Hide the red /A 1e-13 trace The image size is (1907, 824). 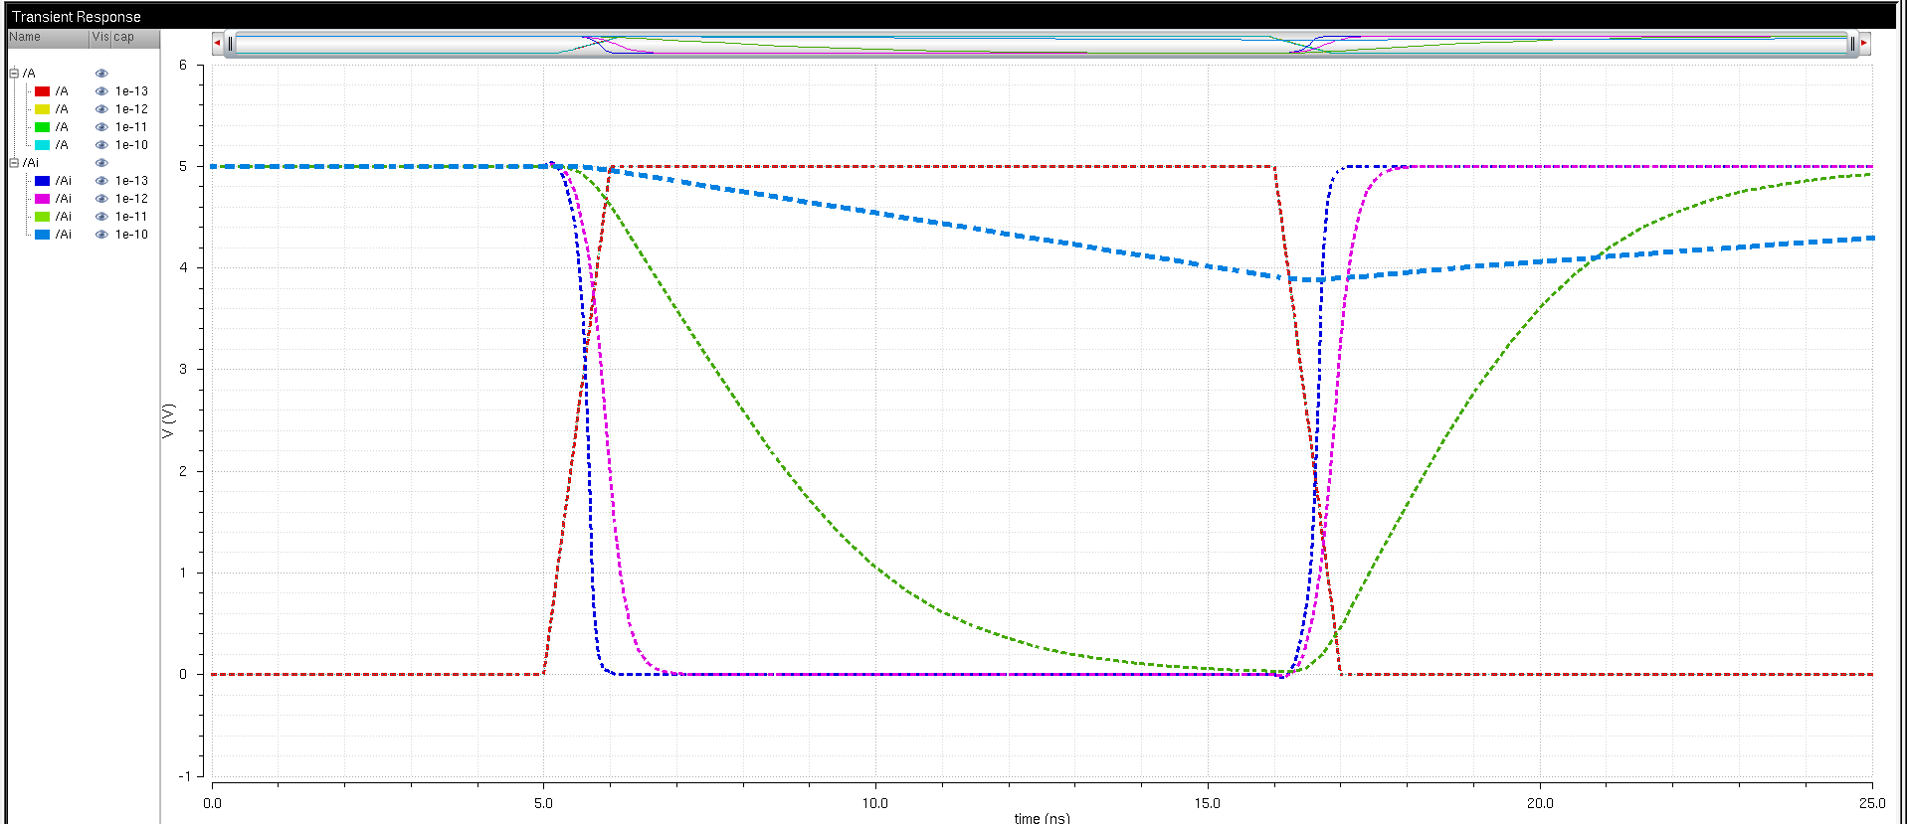[x=101, y=91]
